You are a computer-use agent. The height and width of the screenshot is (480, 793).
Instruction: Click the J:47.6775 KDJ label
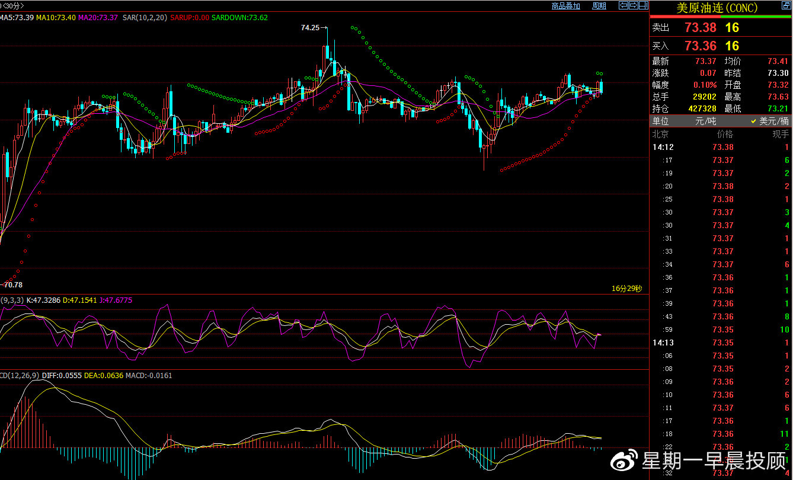pos(116,300)
